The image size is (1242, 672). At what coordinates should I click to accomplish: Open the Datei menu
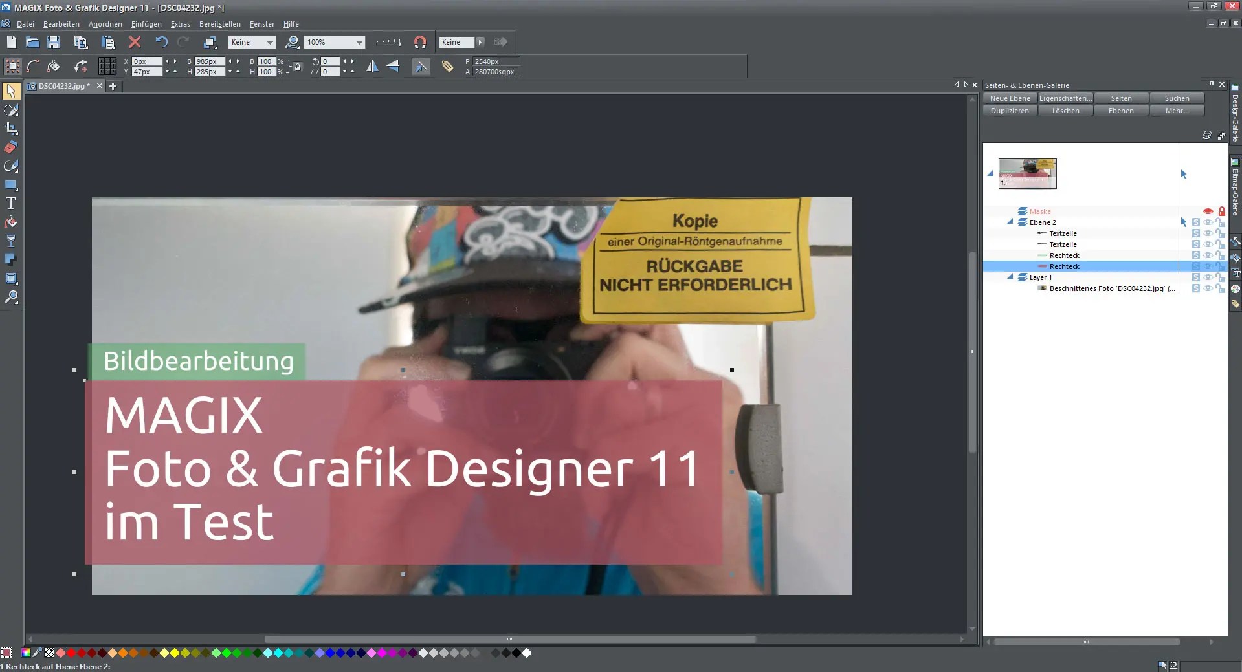pyautogui.click(x=25, y=24)
